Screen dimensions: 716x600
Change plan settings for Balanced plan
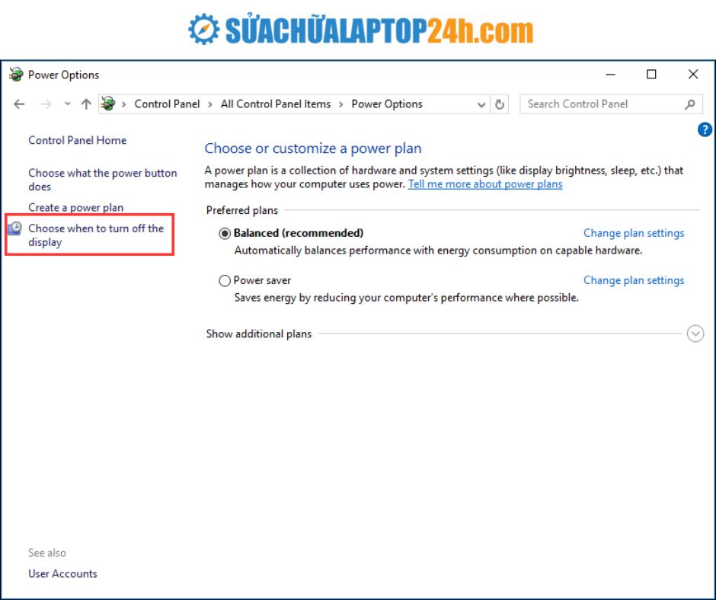[x=634, y=233]
